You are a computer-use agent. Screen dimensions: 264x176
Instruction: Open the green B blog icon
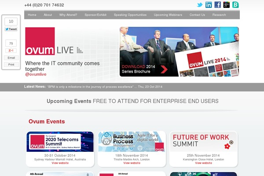click(235, 5)
